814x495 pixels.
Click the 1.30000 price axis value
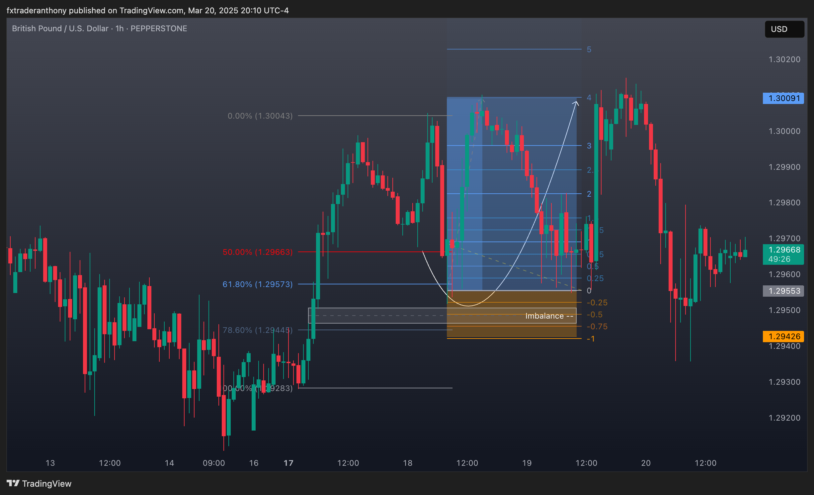click(x=784, y=131)
